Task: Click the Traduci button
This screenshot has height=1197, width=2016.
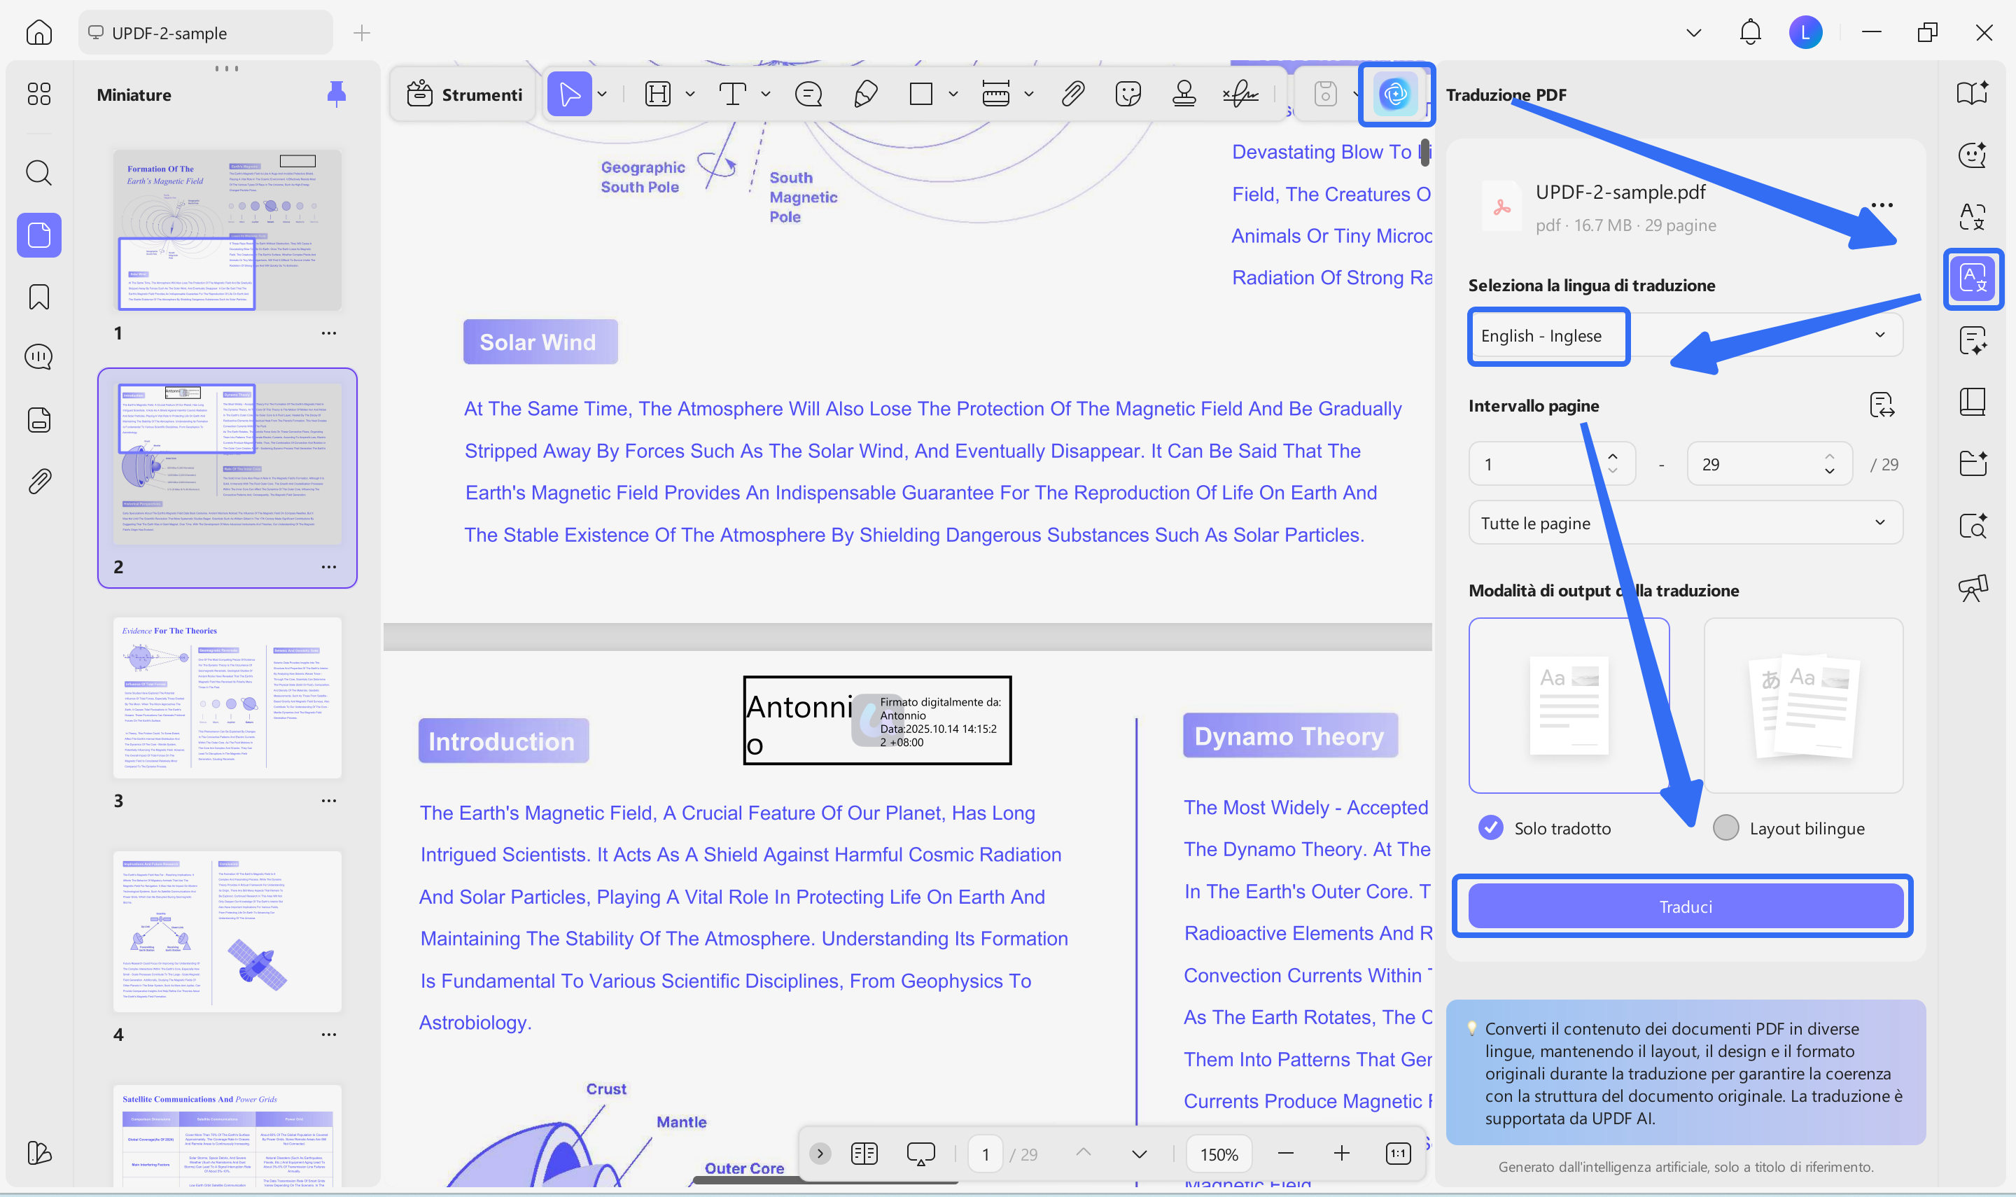Action: pyautogui.click(x=1686, y=906)
